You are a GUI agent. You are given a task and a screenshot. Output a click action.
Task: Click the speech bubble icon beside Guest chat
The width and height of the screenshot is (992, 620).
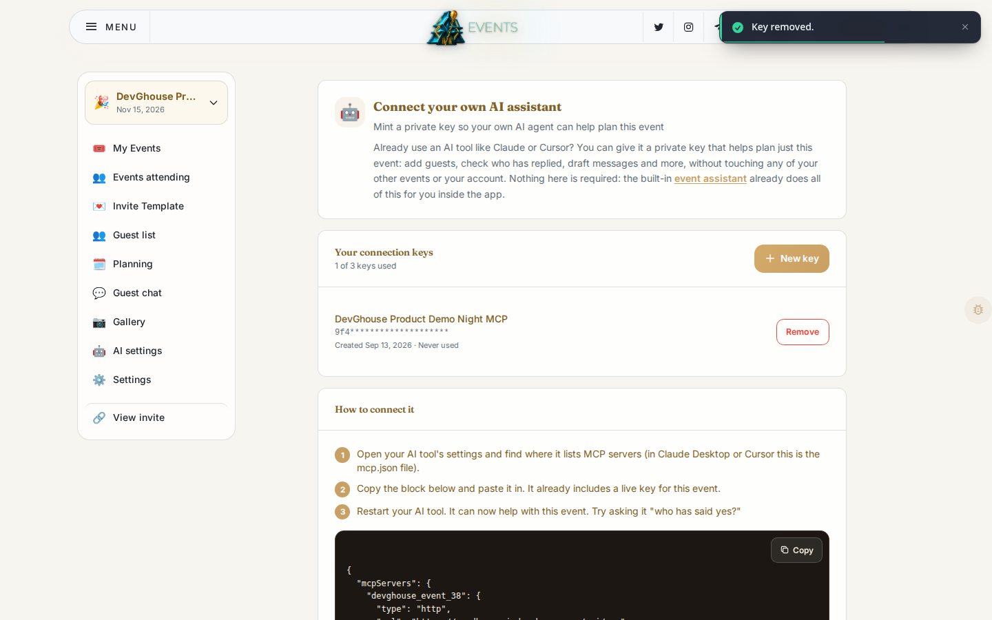click(x=99, y=293)
